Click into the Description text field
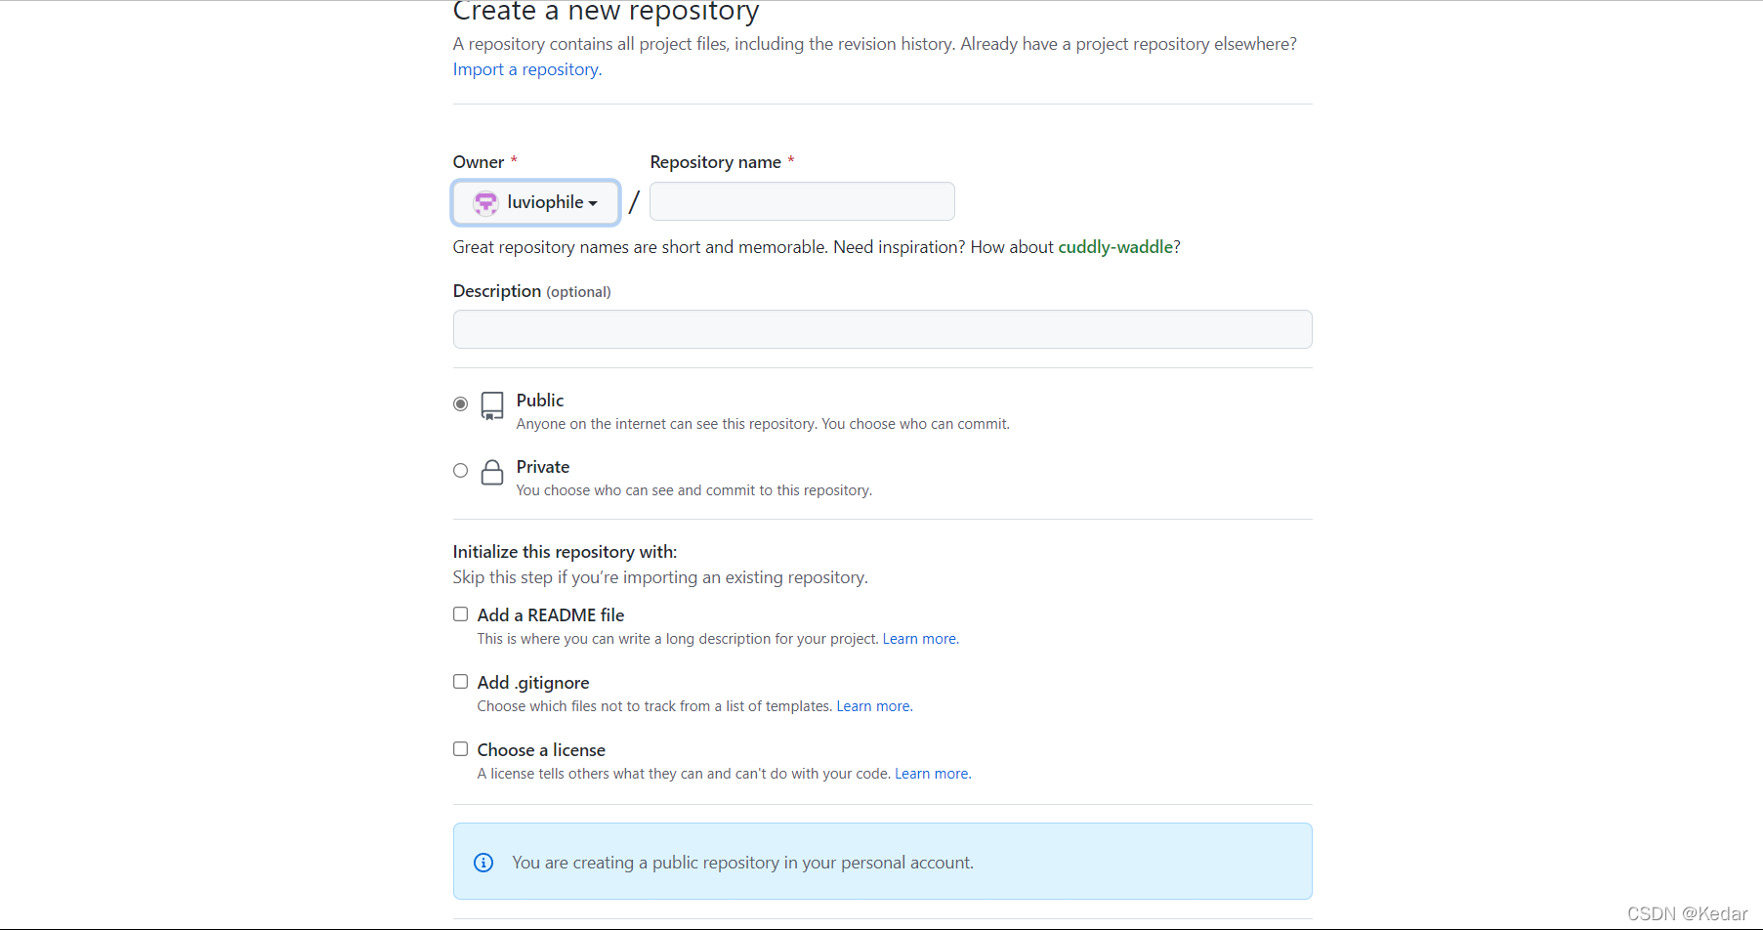This screenshot has width=1763, height=930. 882,329
